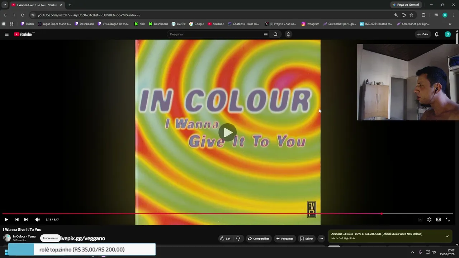Open a new browser tab
The image size is (459, 258).
pyautogui.click(x=70, y=5)
